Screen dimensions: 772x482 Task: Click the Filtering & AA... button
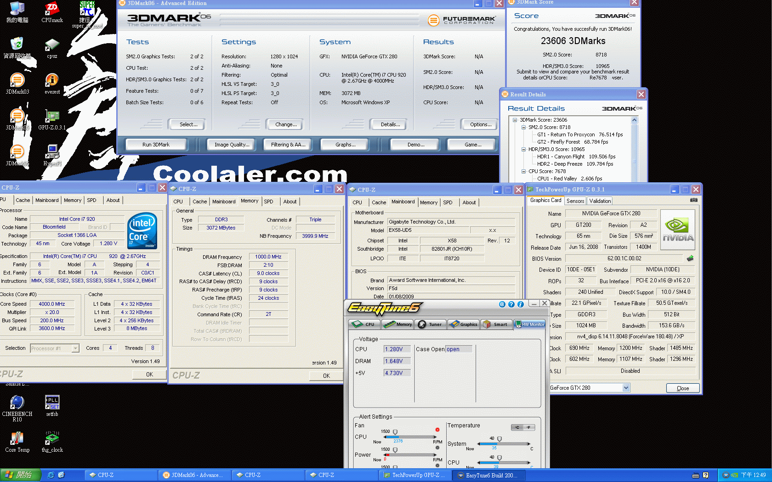288,145
